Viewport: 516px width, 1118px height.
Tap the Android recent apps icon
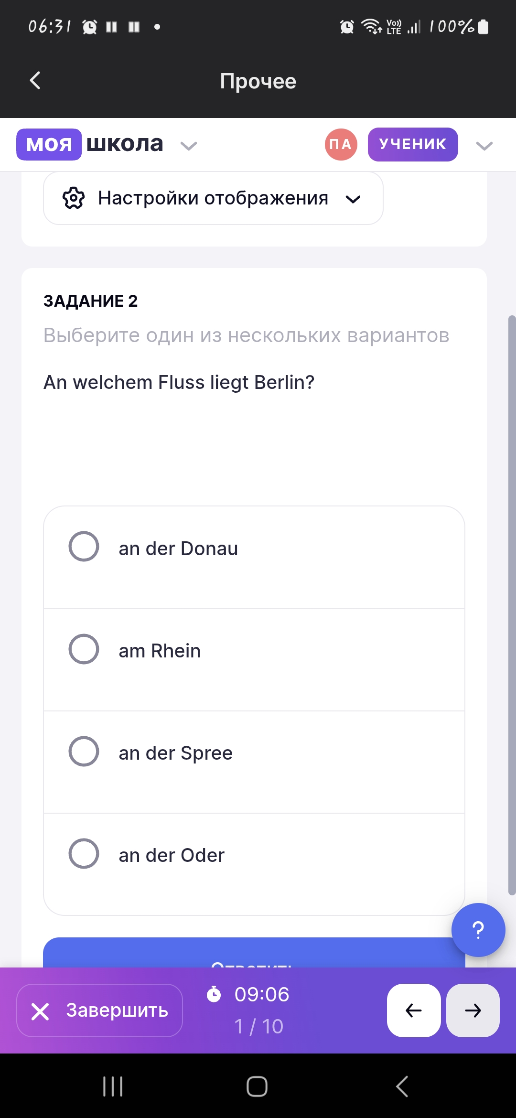[x=113, y=1086]
